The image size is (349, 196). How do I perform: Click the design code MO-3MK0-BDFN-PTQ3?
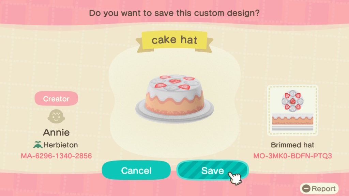click(292, 156)
